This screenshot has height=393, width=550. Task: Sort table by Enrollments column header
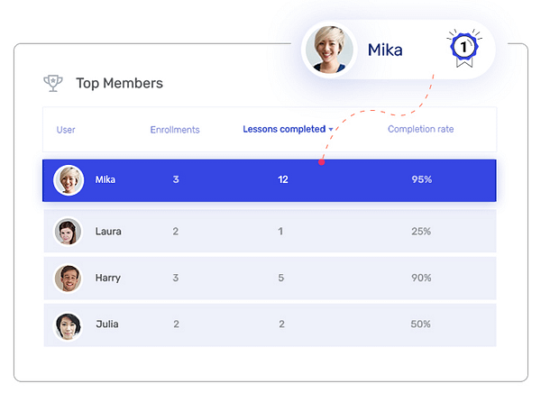175,130
